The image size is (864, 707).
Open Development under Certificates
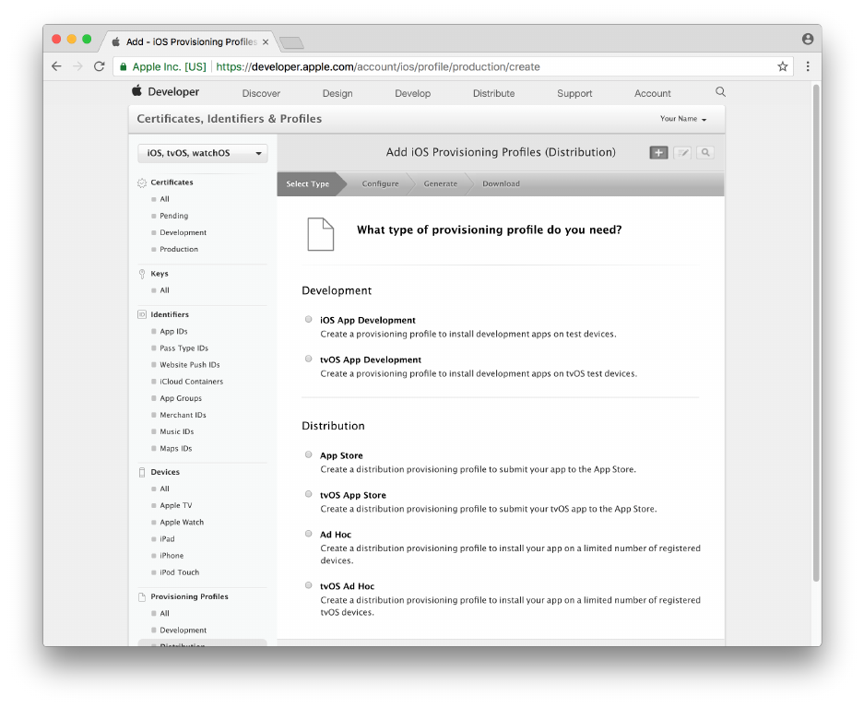(183, 233)
